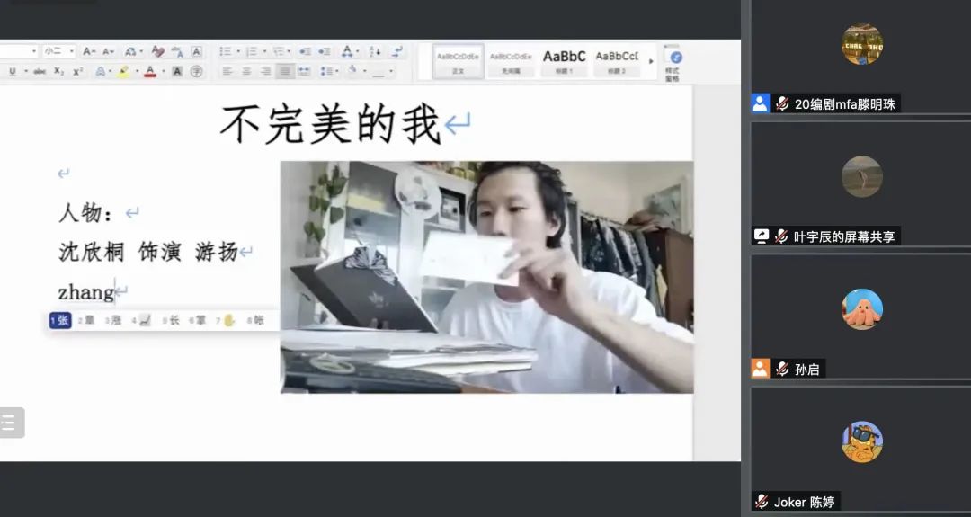Apply the Heading 2 style
Image resolution: width=971 pixels, height=517 pixels.
click(616, 60)
